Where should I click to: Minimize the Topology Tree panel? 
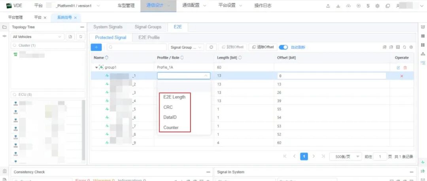[82, 27]
